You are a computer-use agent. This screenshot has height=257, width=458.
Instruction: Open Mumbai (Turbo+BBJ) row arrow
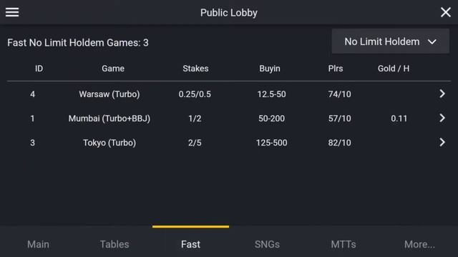click(442, 118)
